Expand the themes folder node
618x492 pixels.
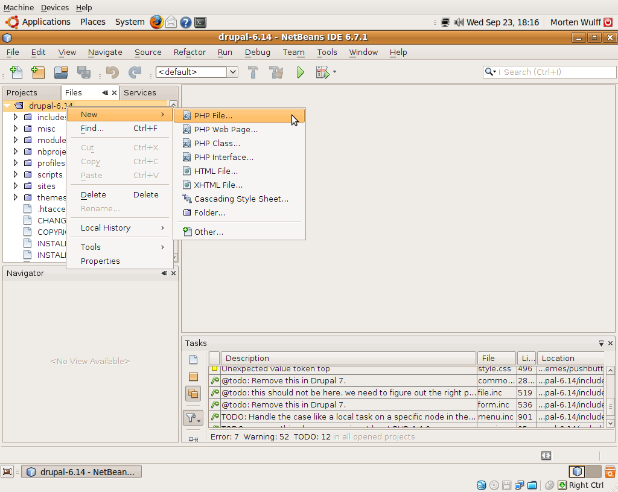click(x=15, y=197)
